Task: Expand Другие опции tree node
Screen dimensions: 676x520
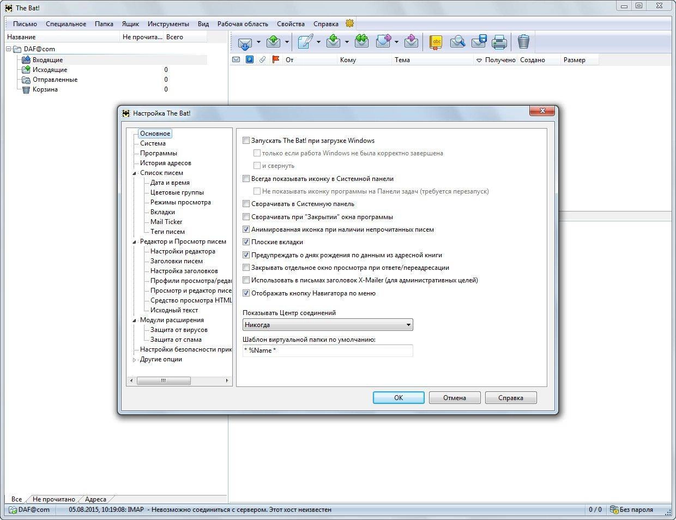Action: click(135, 360)
